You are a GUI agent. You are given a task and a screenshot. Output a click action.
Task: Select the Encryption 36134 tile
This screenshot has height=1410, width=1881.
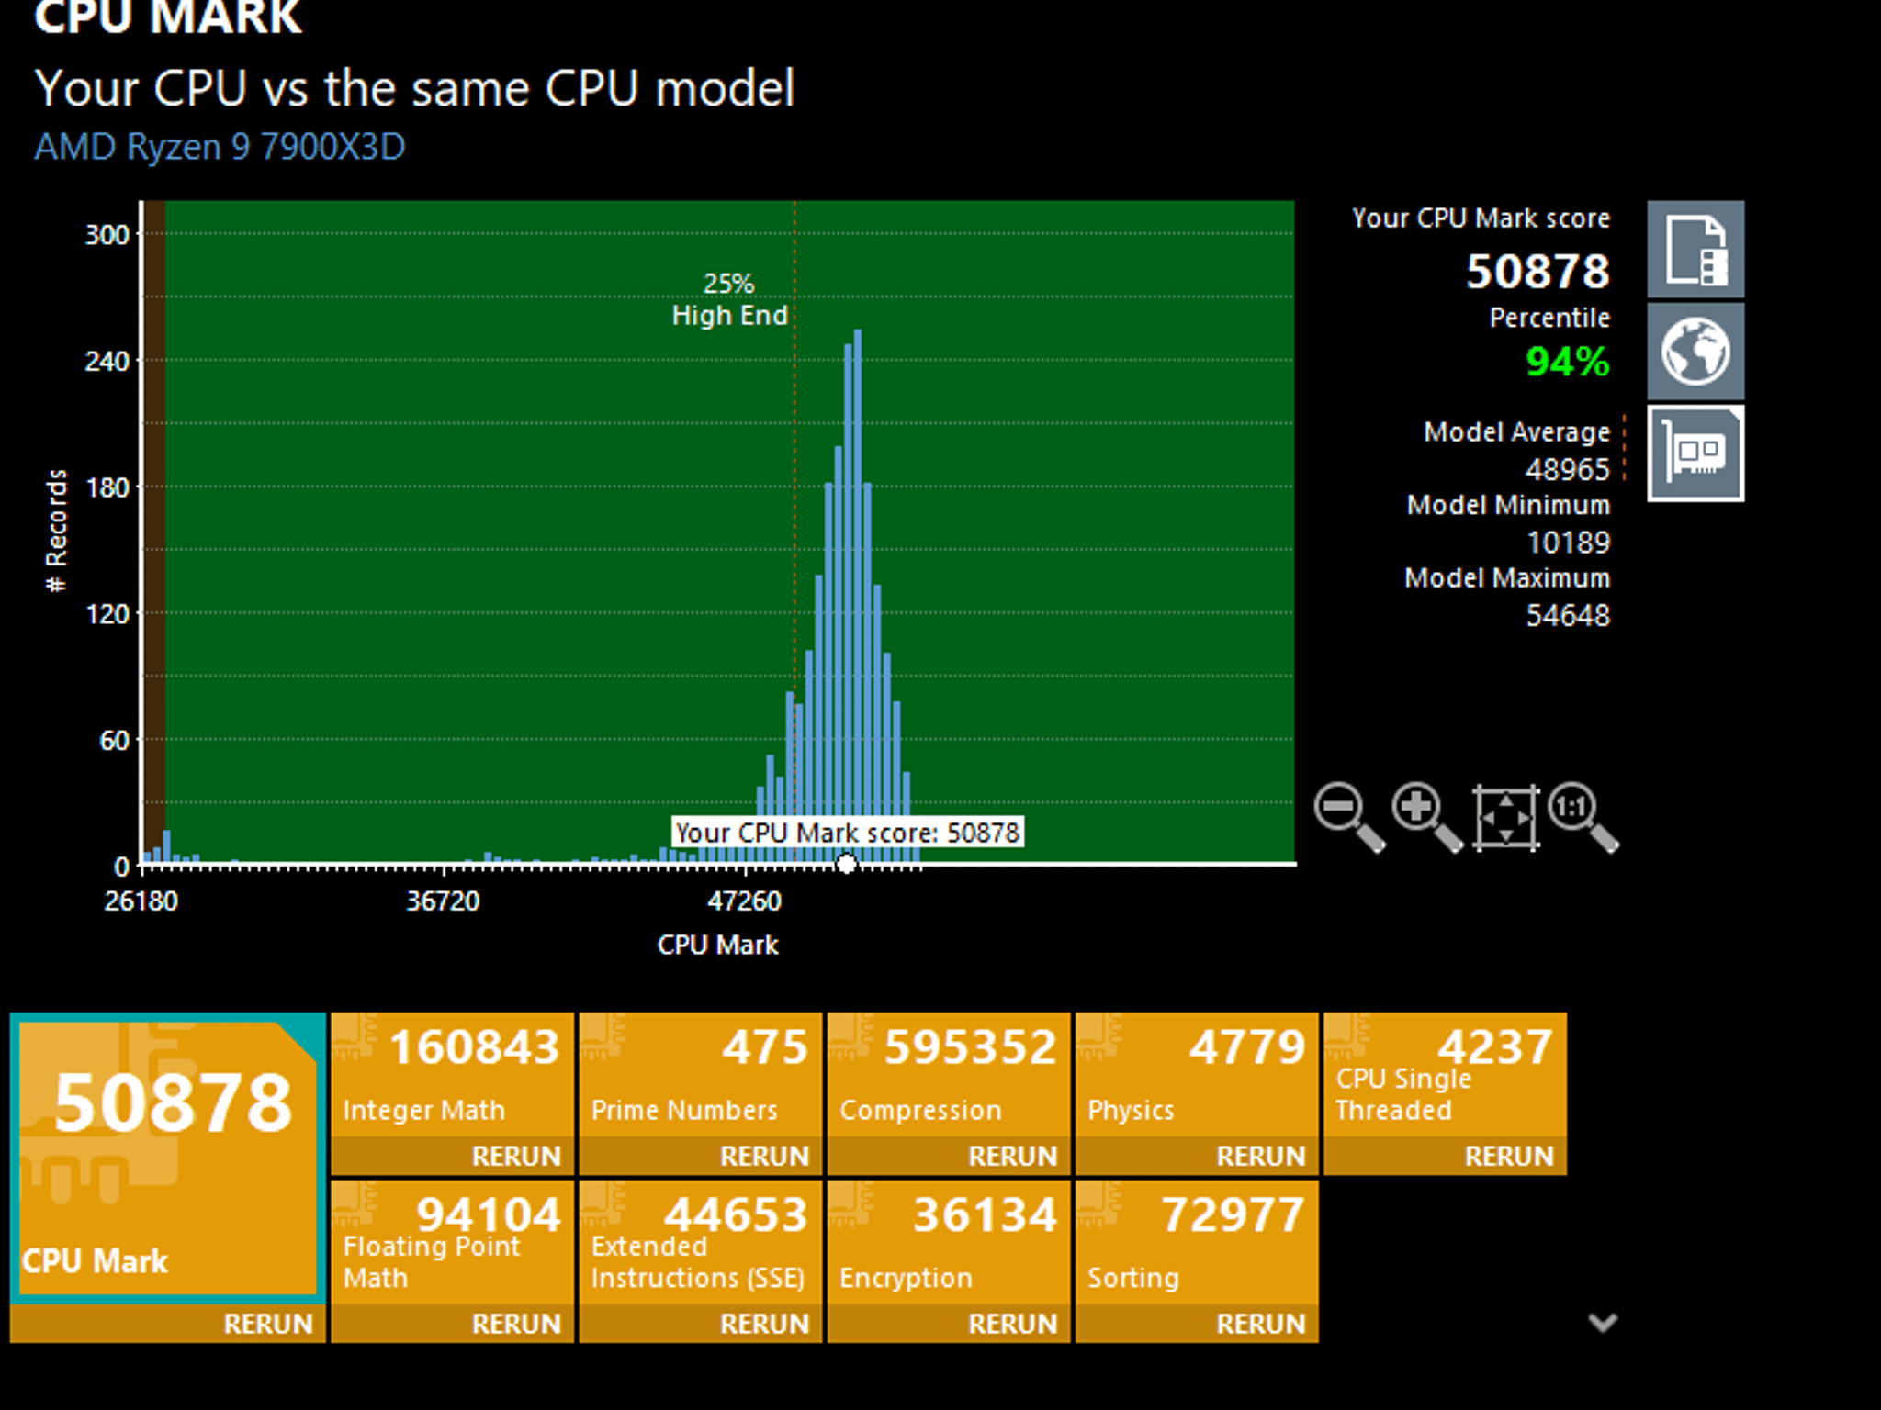pos(949,1243)
